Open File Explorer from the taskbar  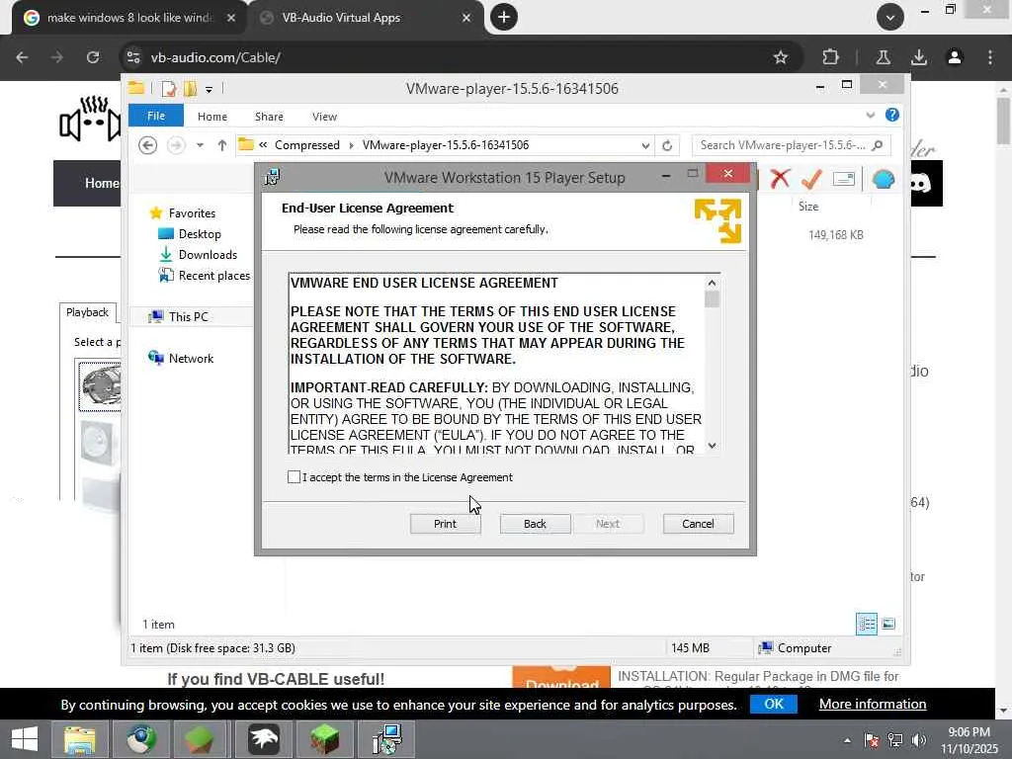tap(79, 739)
